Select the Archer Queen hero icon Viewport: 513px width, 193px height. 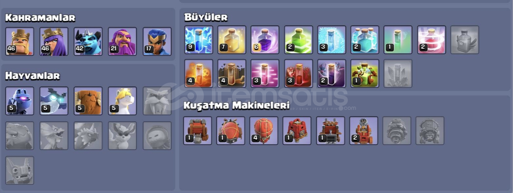pyautogui.click(x=54, y=41)
